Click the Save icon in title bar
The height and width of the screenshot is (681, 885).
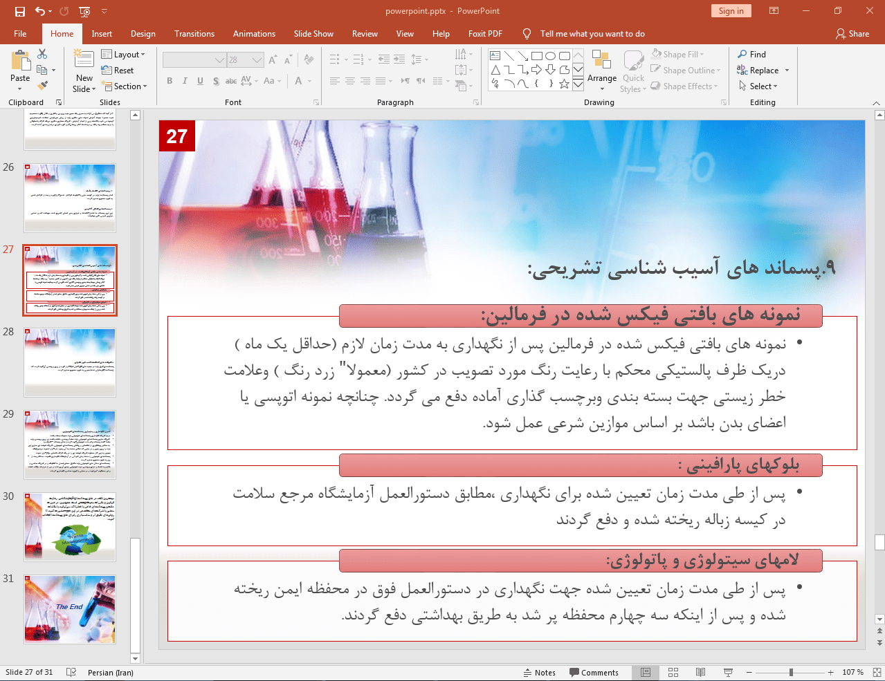19,11
